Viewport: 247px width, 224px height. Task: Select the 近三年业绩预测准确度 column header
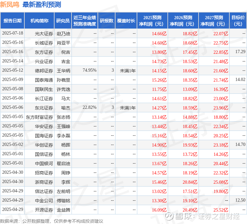(x=85, y=20)
